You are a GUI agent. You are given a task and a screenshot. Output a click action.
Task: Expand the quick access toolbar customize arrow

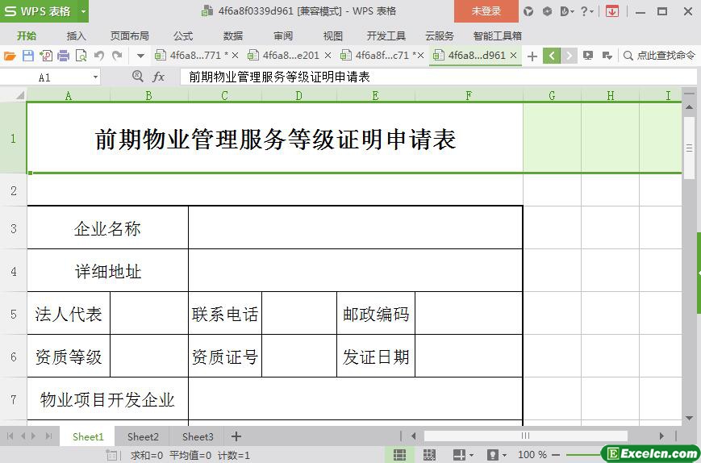[x=140, y=56]
